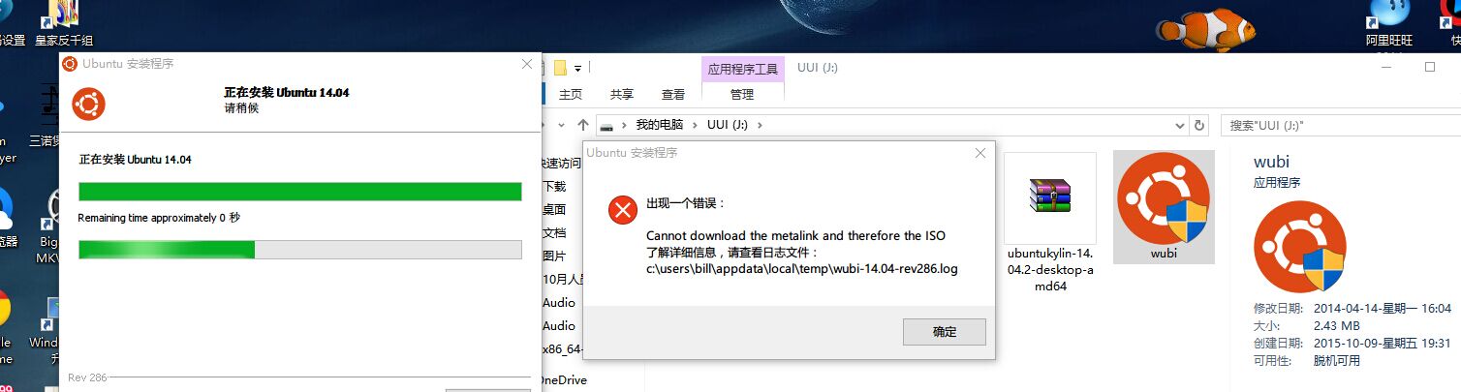Image resolution: width=1461 pixels, height=392 pixels.
Task: Click the 确定 button in the error dialog
Action: [x=944, y=332]
